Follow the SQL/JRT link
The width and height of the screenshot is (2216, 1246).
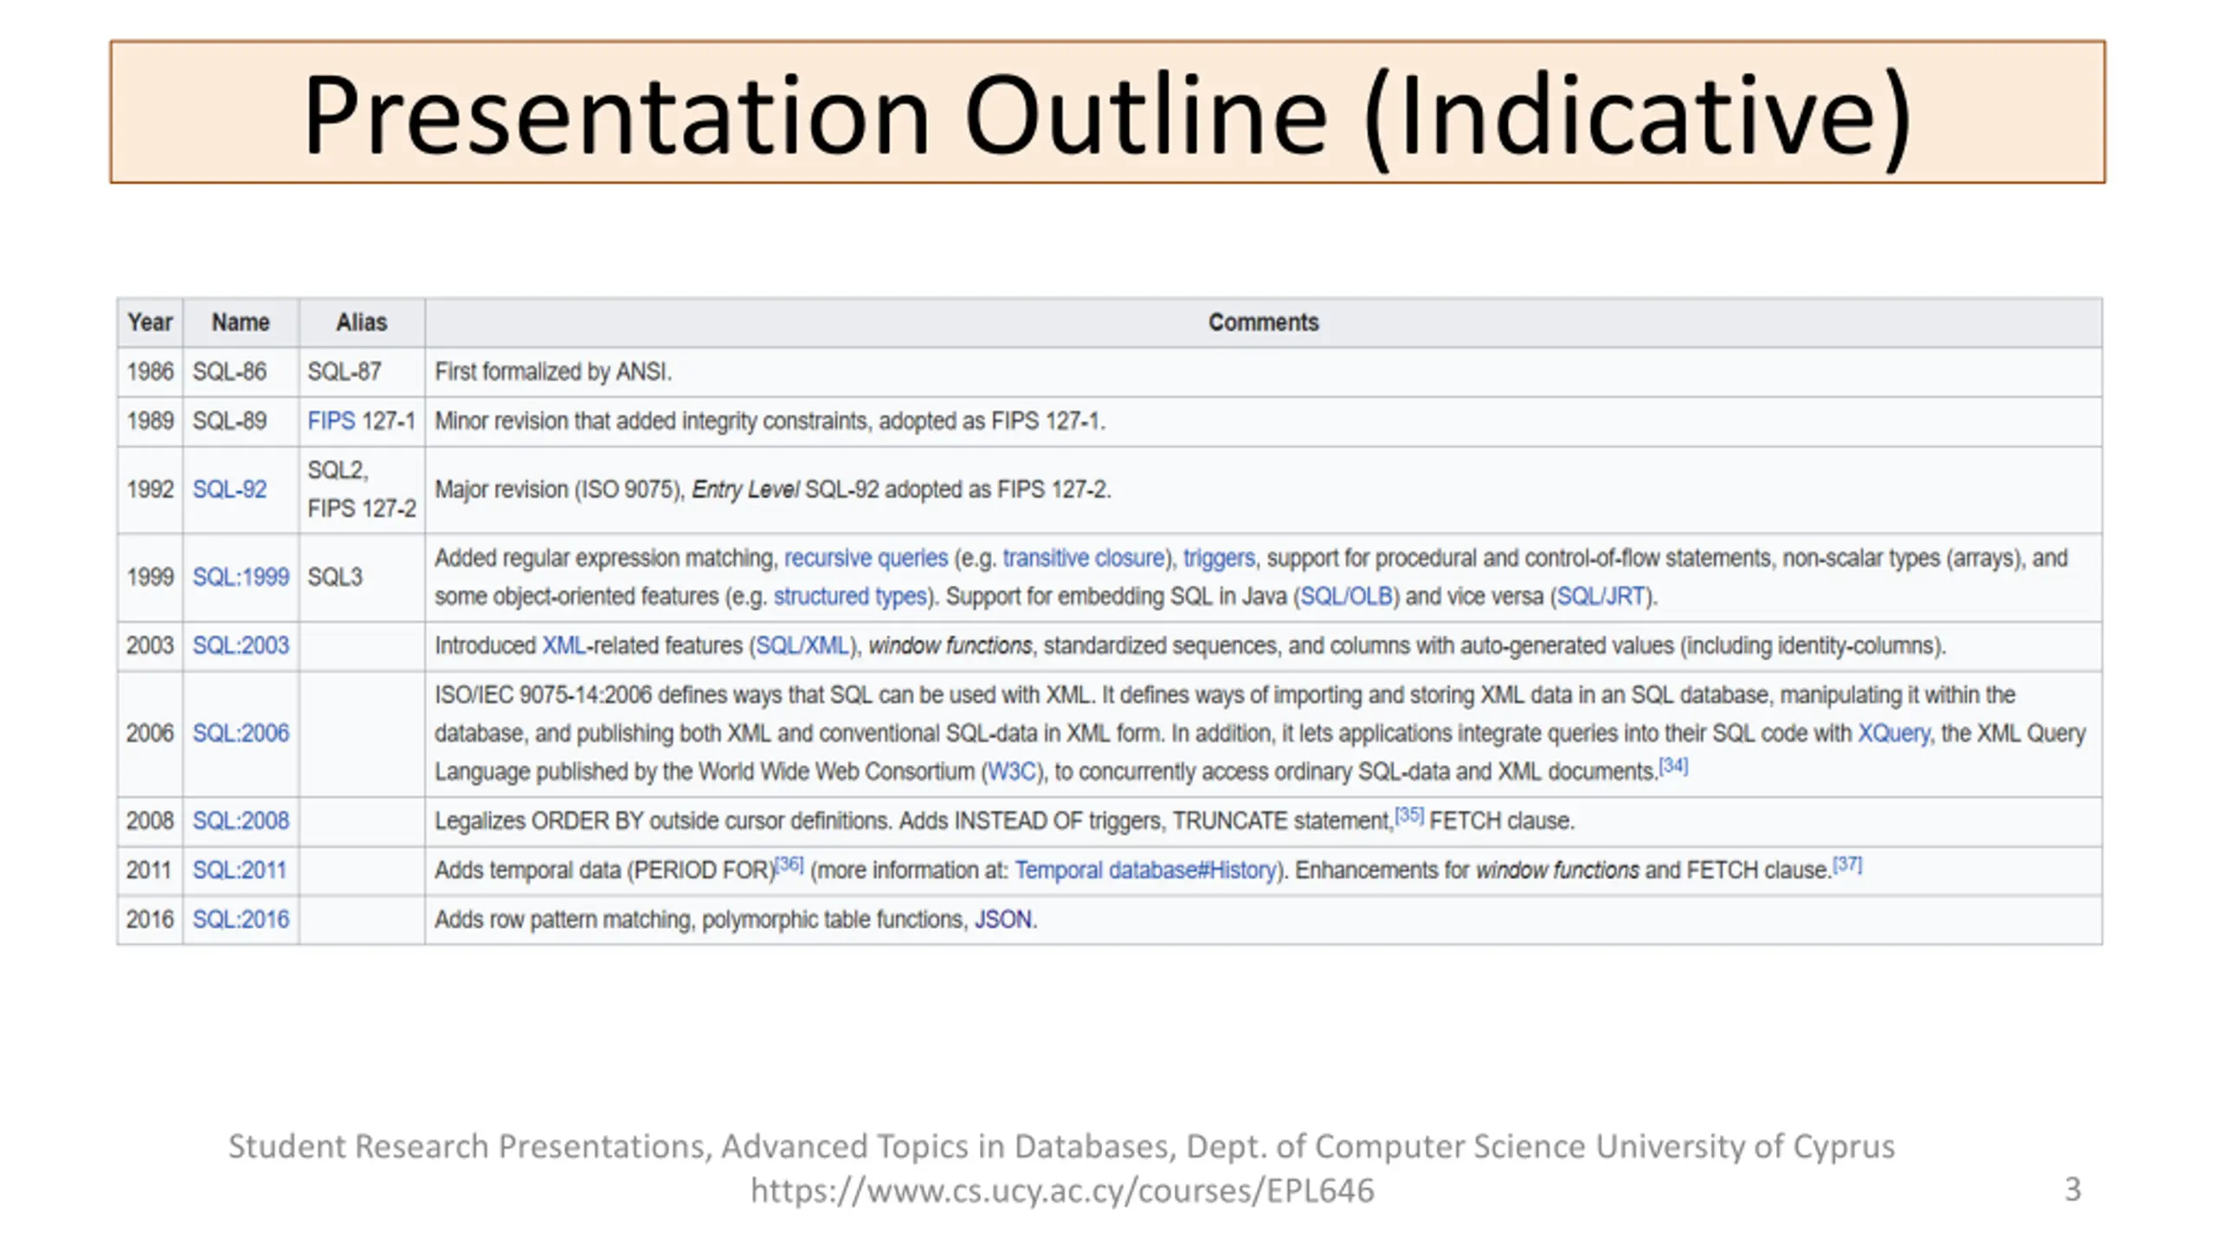coord(1601,596)
